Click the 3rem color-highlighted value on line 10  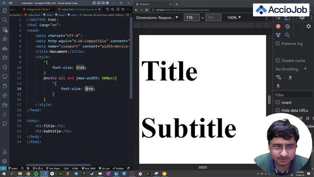80,68
